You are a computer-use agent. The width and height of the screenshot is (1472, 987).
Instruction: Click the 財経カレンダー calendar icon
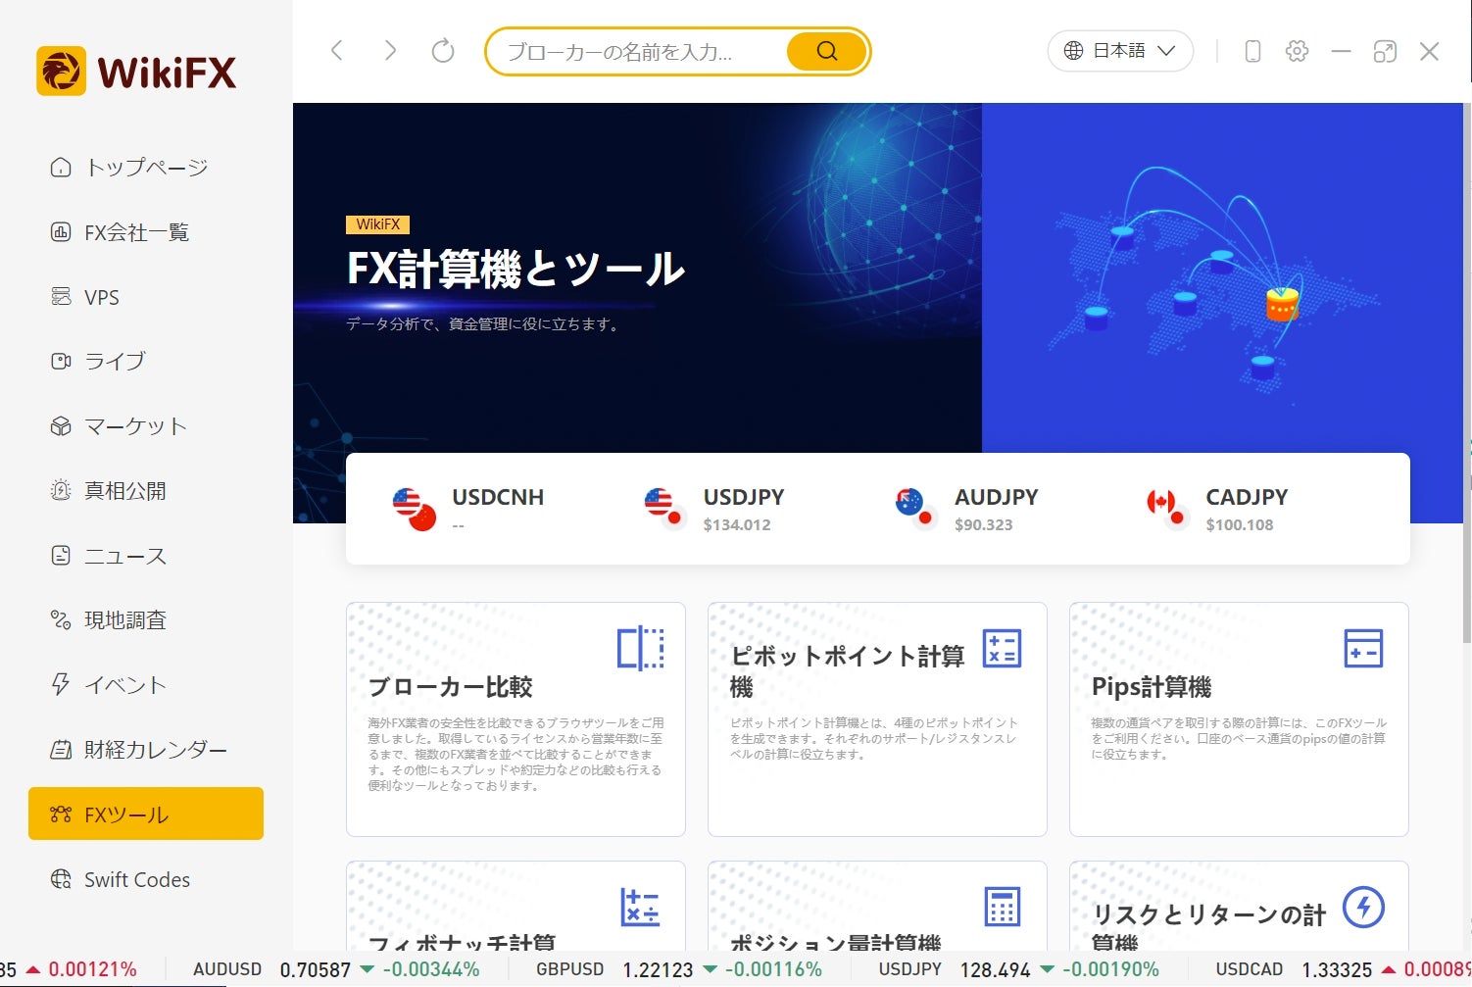[x=61, y=750]
